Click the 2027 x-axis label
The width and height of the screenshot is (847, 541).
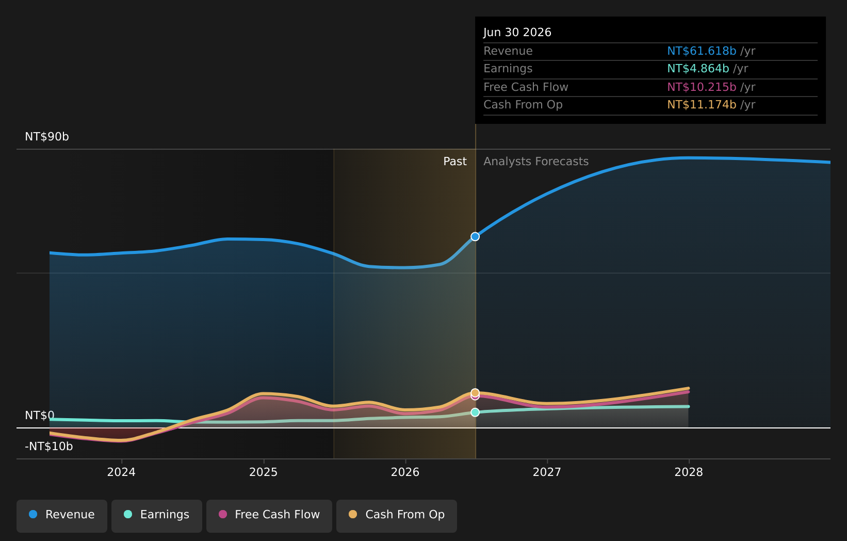547,472
